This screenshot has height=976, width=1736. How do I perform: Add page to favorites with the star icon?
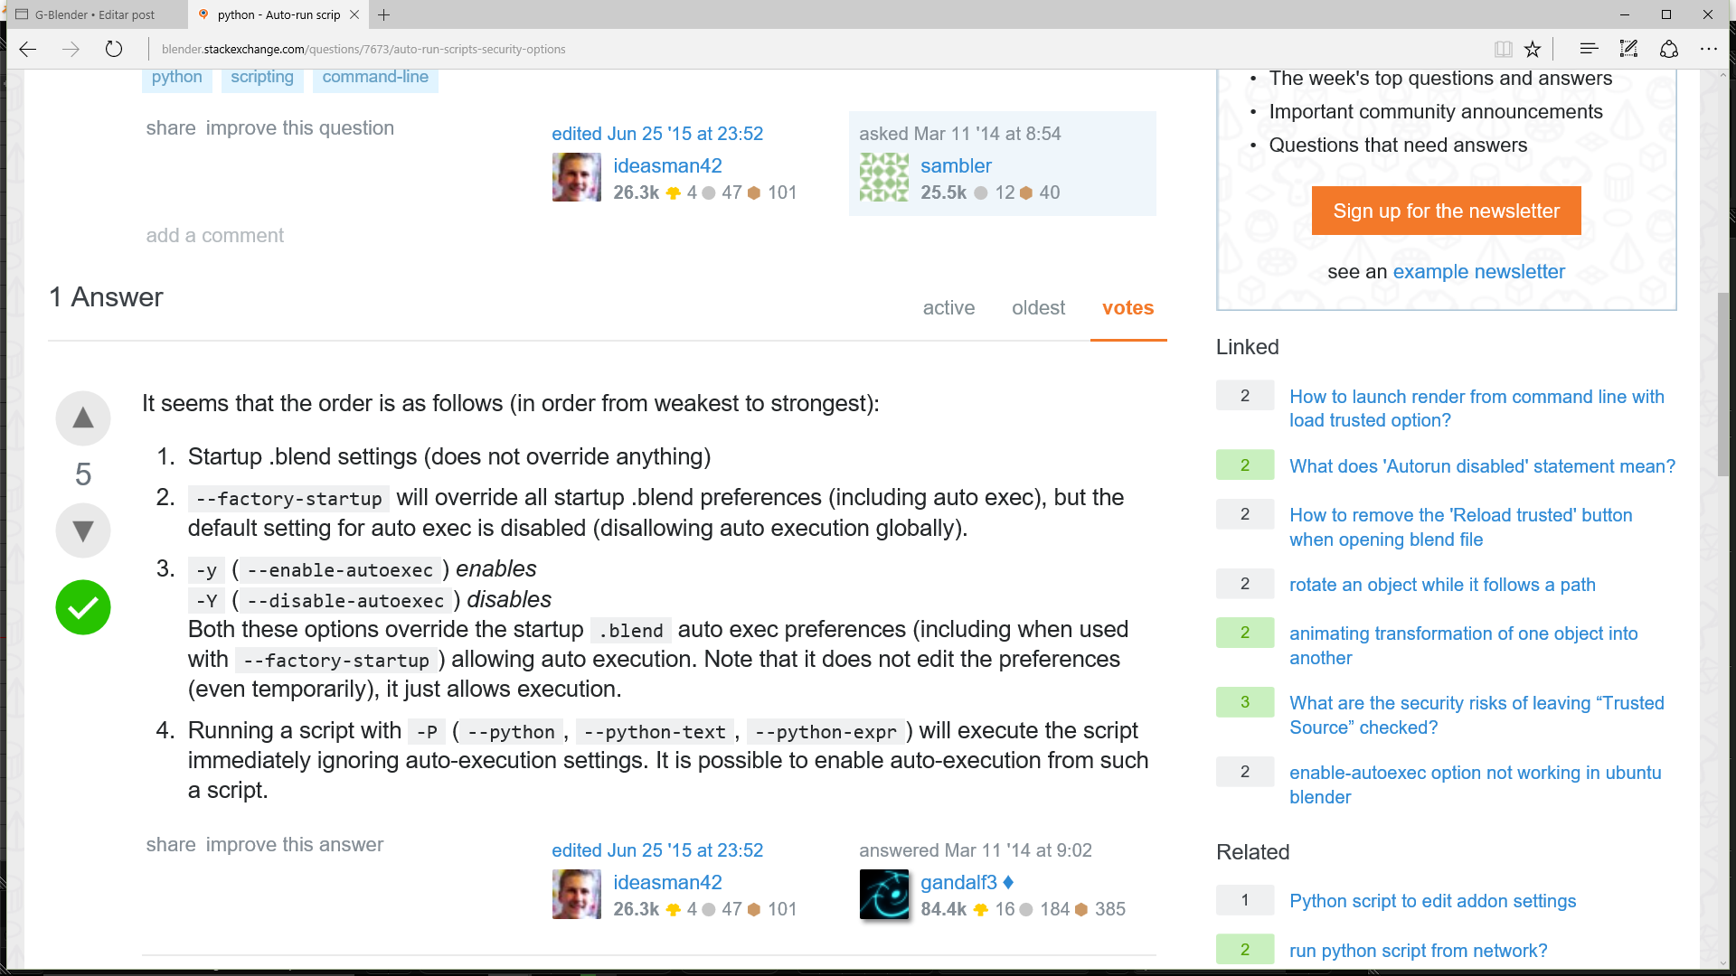click(x=1533, y=49)
